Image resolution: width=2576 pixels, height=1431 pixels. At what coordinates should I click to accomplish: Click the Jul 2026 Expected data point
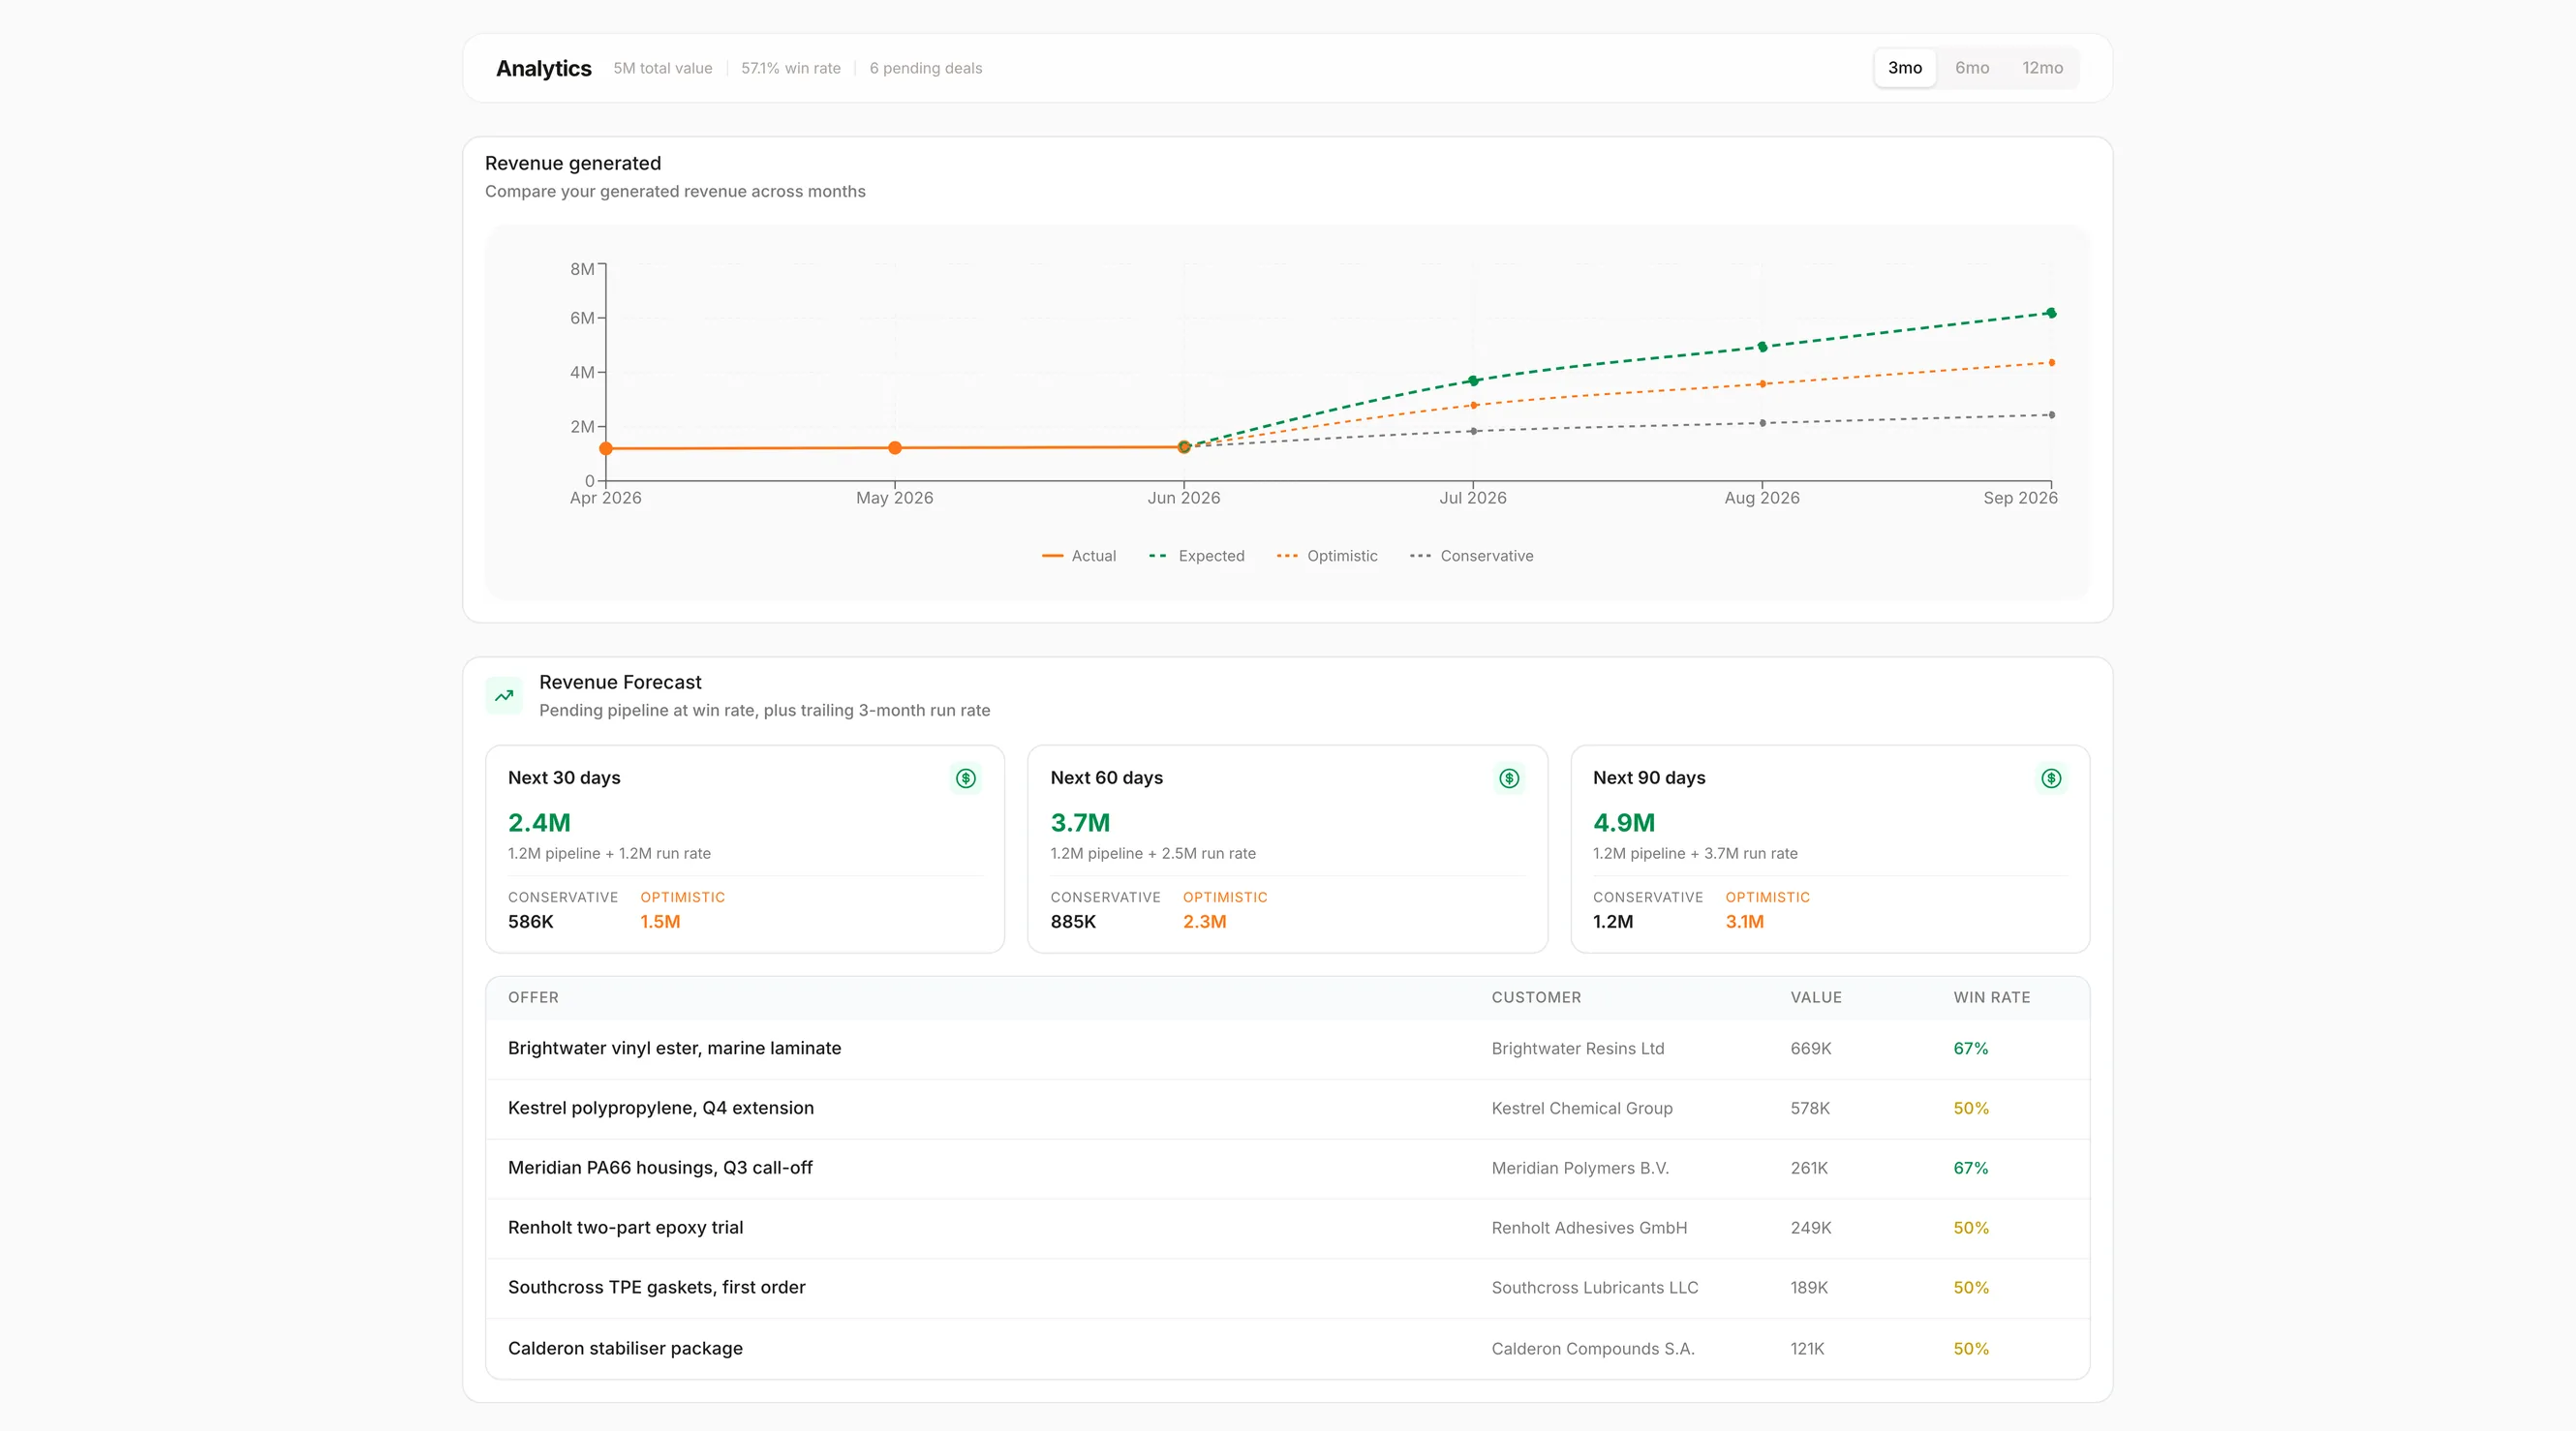click(1473, 381)
